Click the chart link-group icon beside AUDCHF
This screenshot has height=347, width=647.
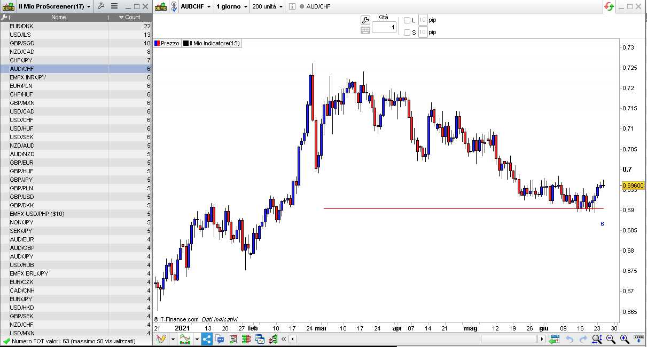(x=174, y=6)
